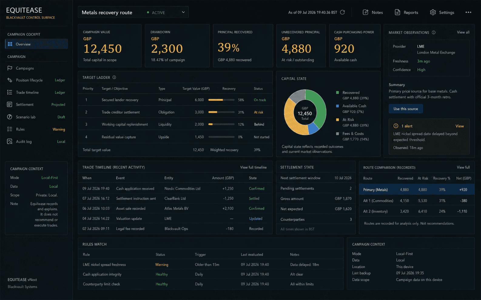481x300 pixels.
Task: Click the Working capital replenishment progress bar
Action: coord(221,124)
